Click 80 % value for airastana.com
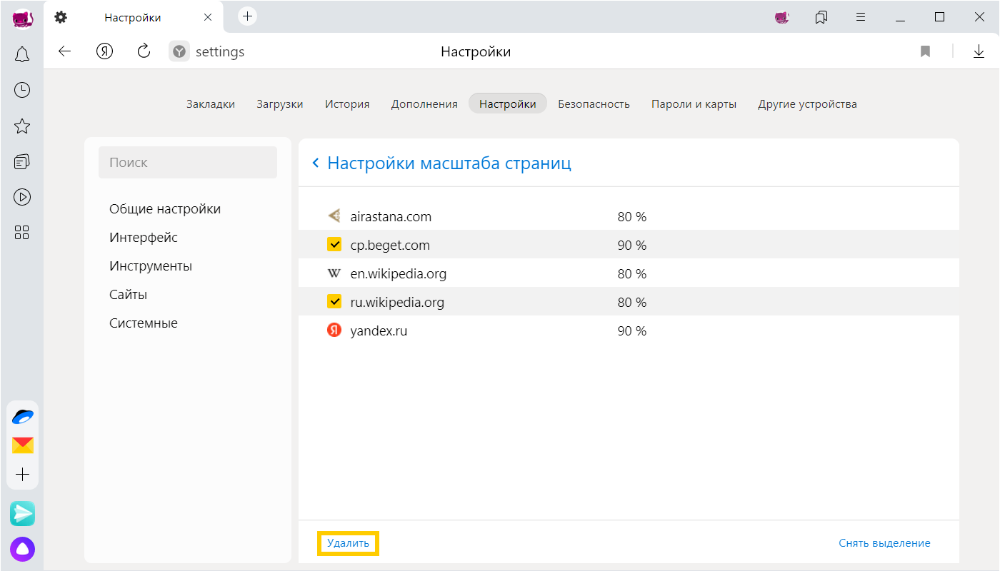The width and height of the screenshot is (1000, 571). [632, 216]
